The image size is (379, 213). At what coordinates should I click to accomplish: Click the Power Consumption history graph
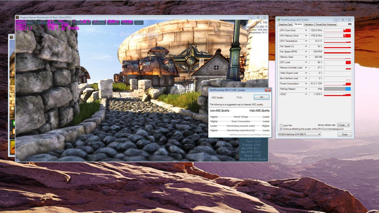[x=337, y=84]
